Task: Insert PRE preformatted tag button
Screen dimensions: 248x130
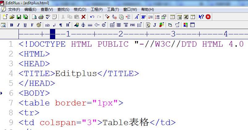Action: click(133, 25)
